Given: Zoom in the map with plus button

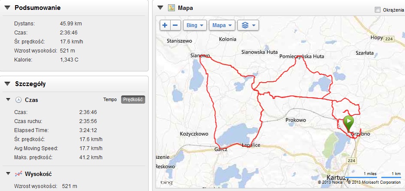Looking at the screenshot, I should (x=165, y=25).
